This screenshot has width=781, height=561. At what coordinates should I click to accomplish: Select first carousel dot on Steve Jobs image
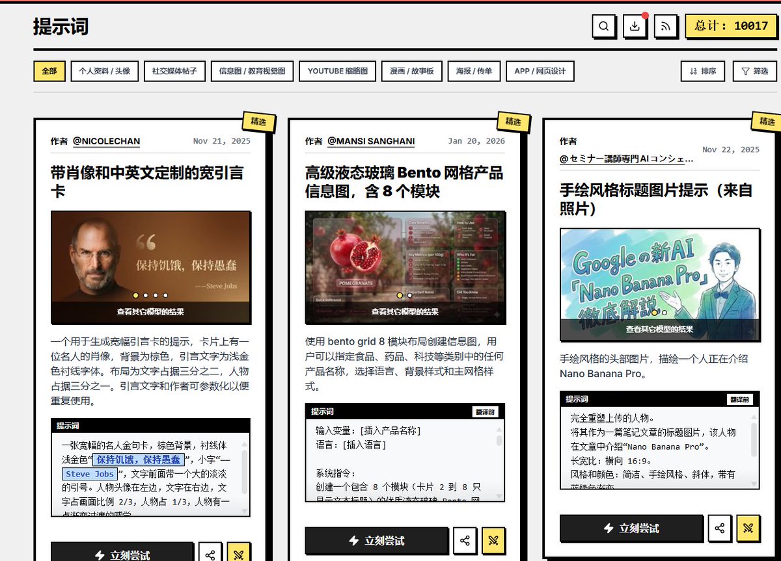pyautogui.click(x=135, y=295)
